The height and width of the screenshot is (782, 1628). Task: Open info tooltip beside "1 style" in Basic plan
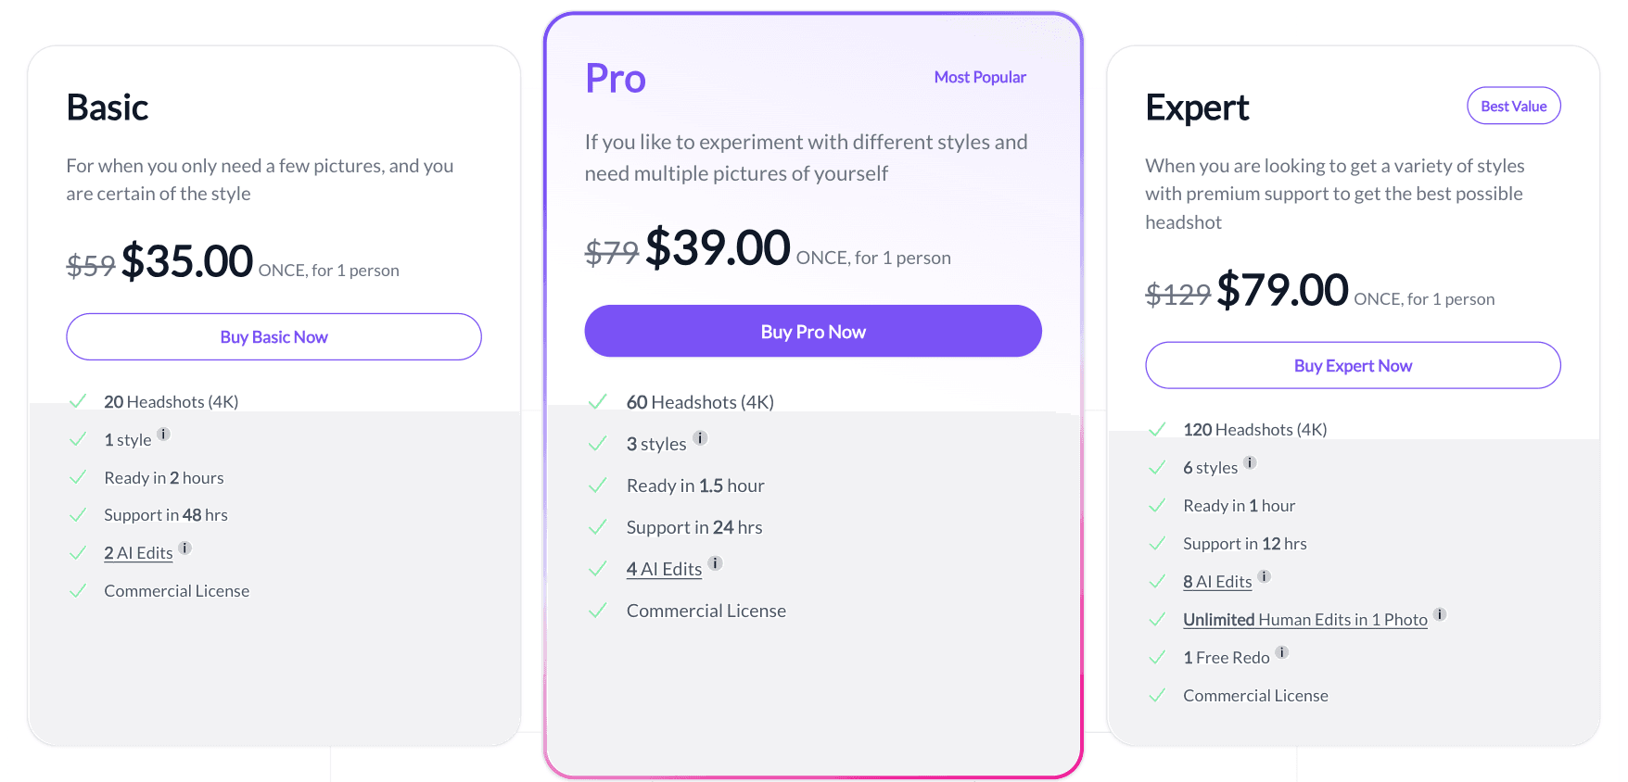[165, 434]
